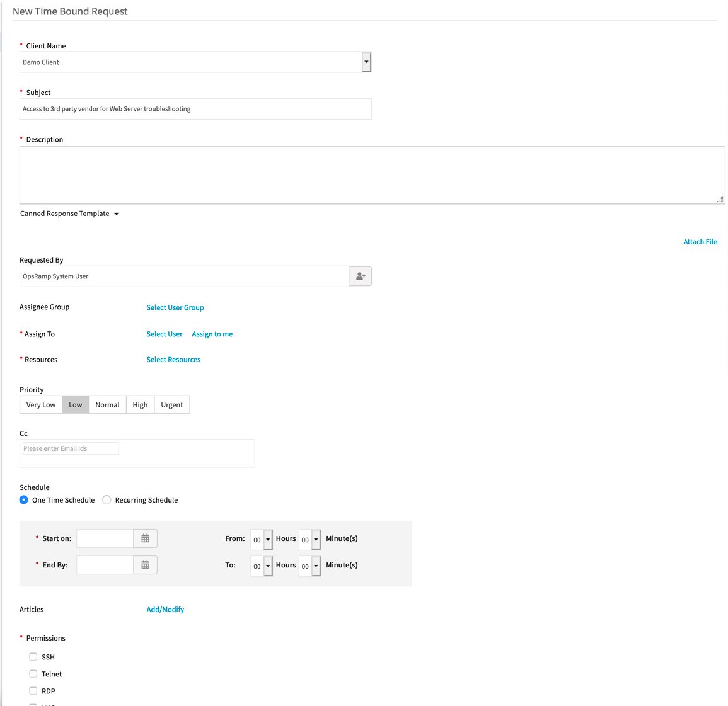Check the SSH permission checkbox
The image size is (728, 706).
click(x=33, y=656)
